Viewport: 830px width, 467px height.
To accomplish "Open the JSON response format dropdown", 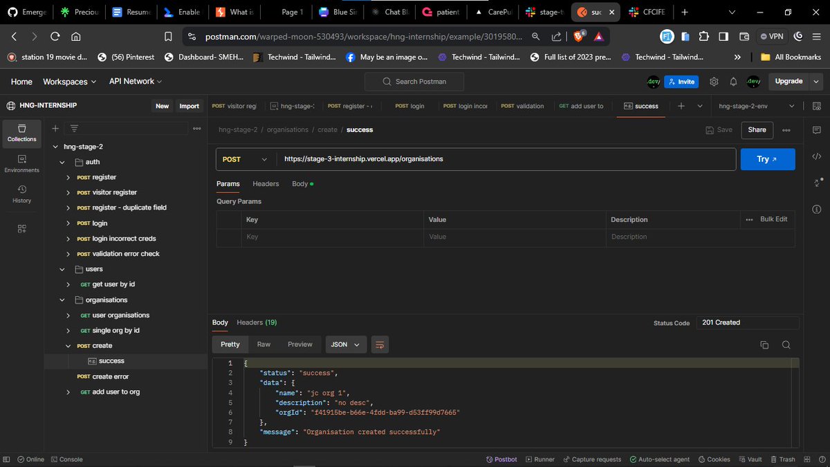I will point(347,344).
